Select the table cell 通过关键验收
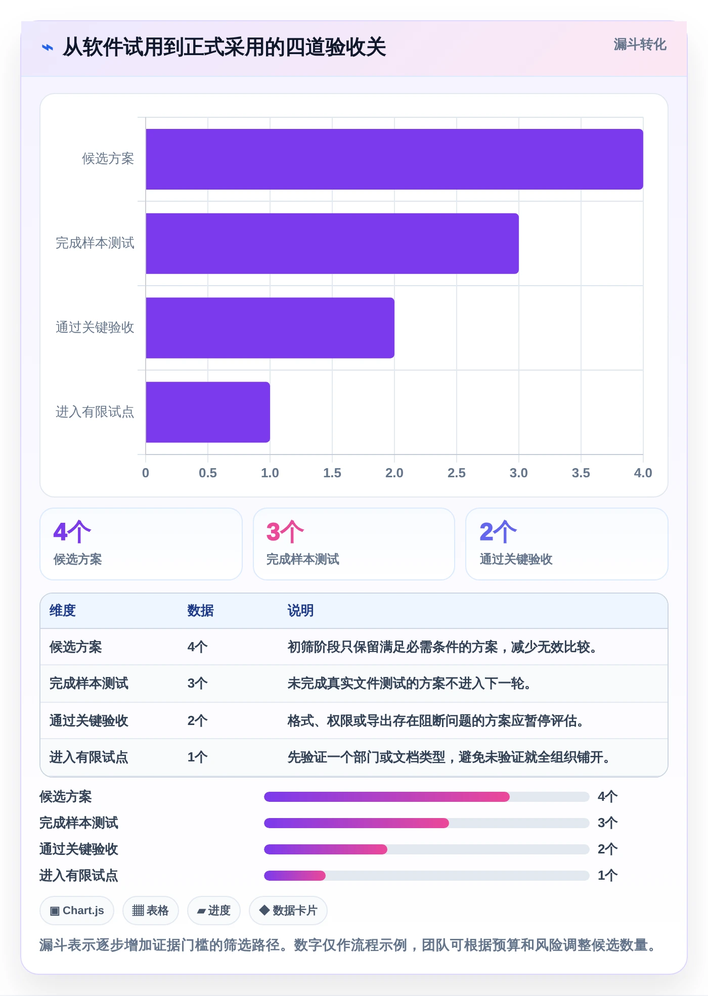The image size is (708, 996). pyautogui.click(x=89, y=721)
